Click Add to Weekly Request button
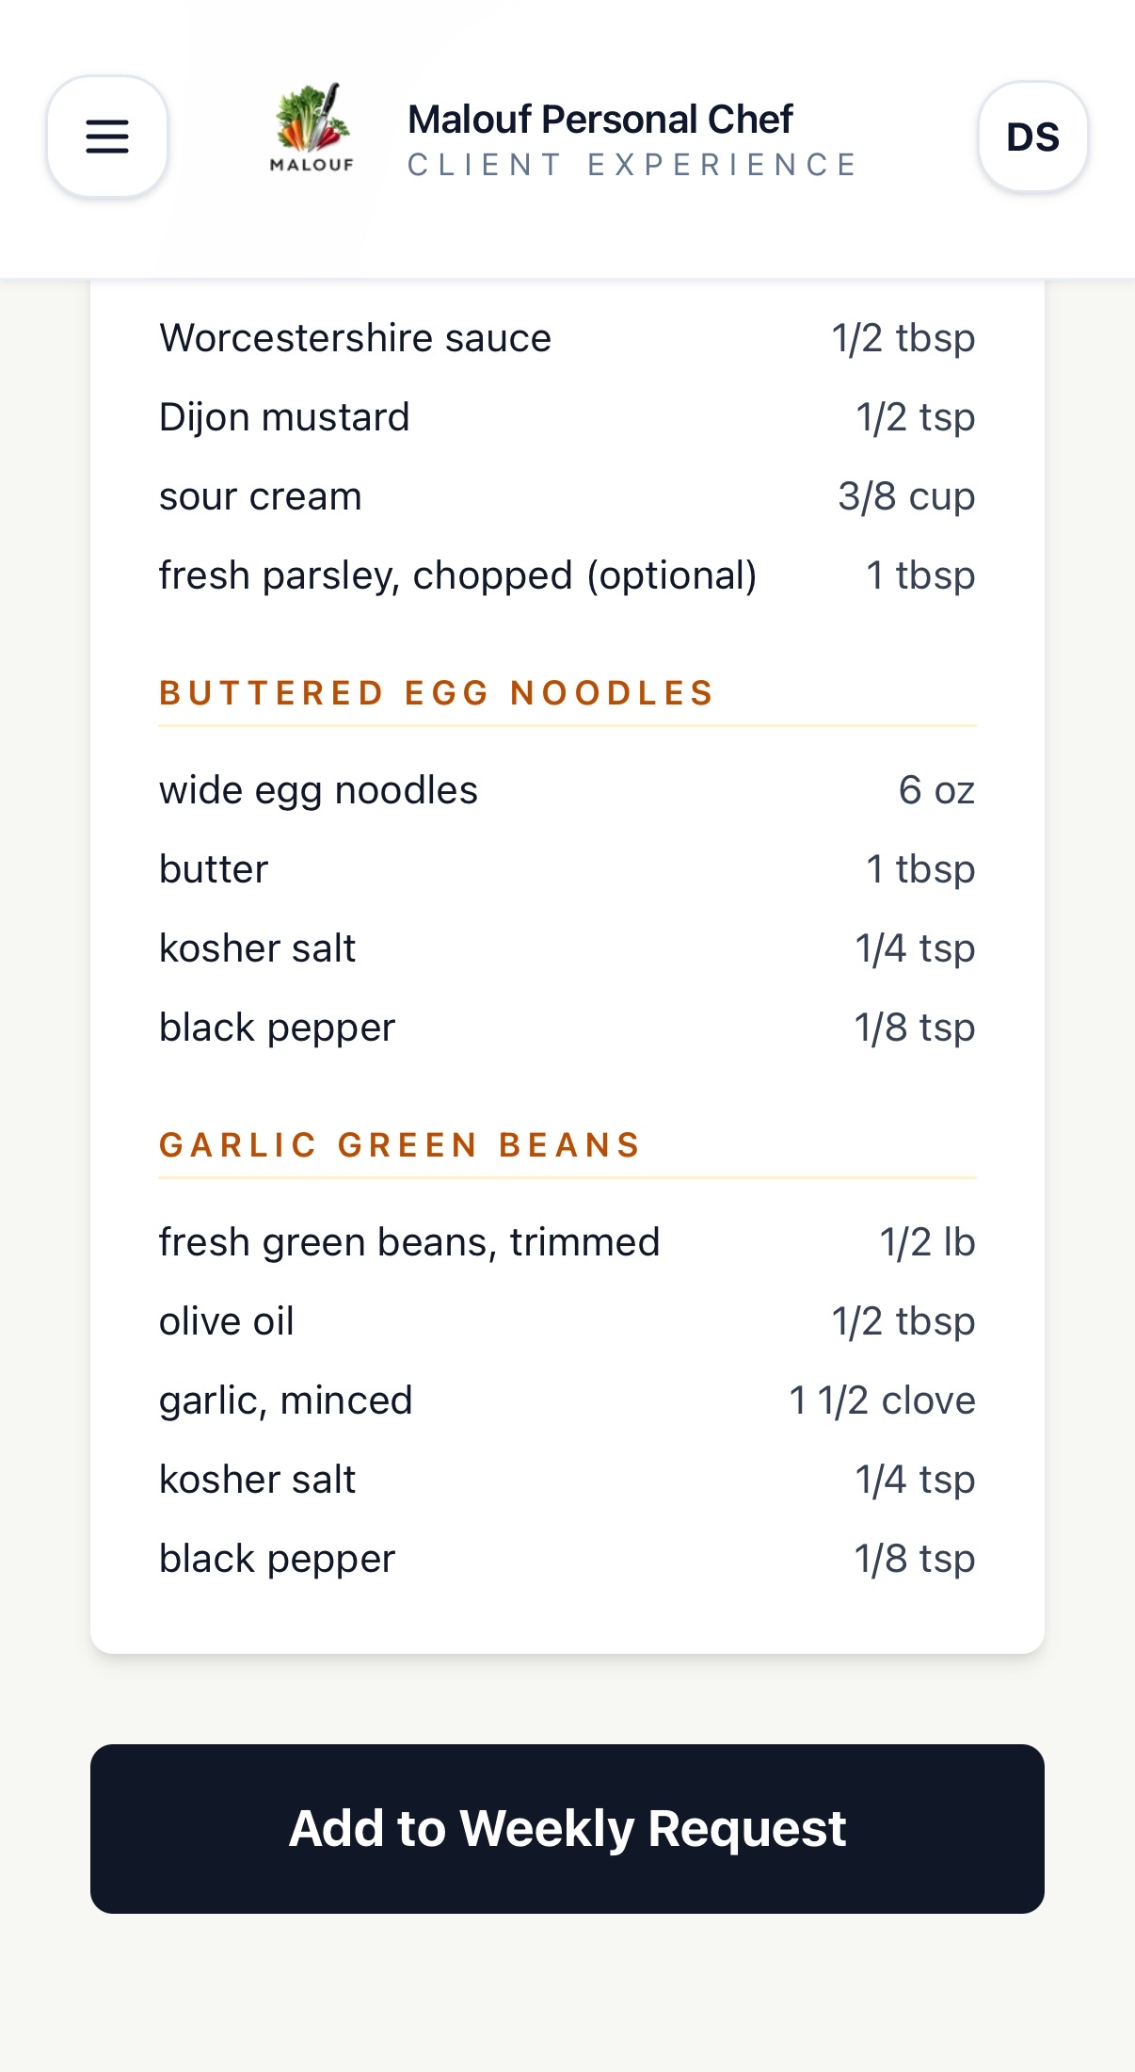The image size is (1135, 2072). pyautogui.click(x=567, y=1828)
